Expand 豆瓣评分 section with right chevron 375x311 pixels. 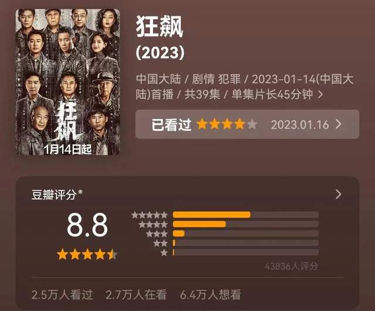click(338, 194)
